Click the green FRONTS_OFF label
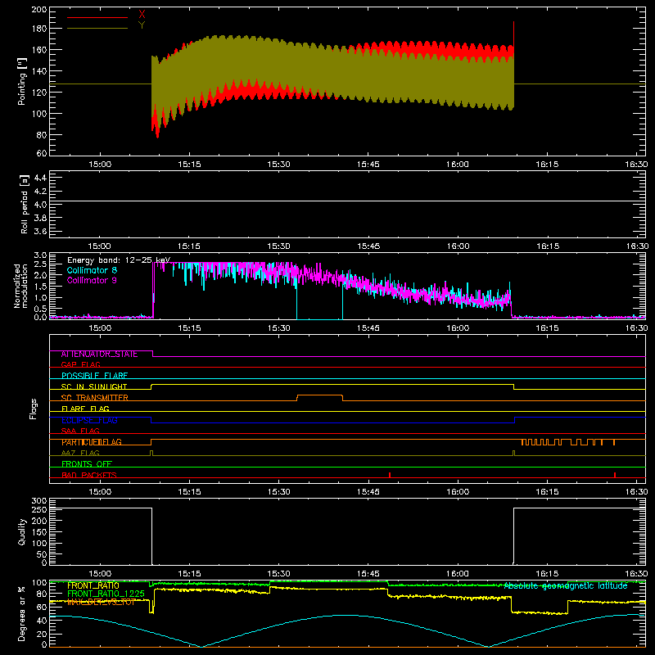Viewport: 655px width, 655px height. 87,464
